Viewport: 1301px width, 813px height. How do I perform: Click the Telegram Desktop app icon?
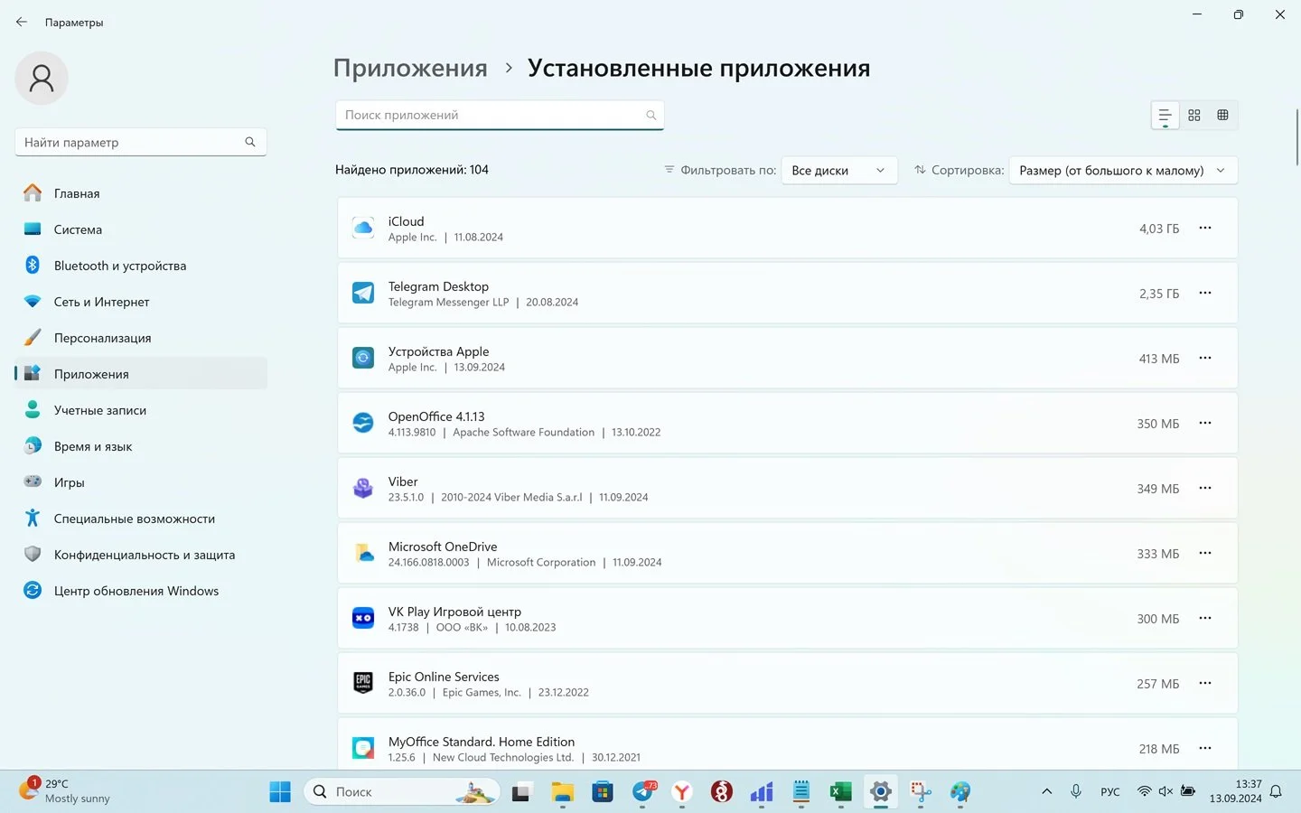pos(363,294)
